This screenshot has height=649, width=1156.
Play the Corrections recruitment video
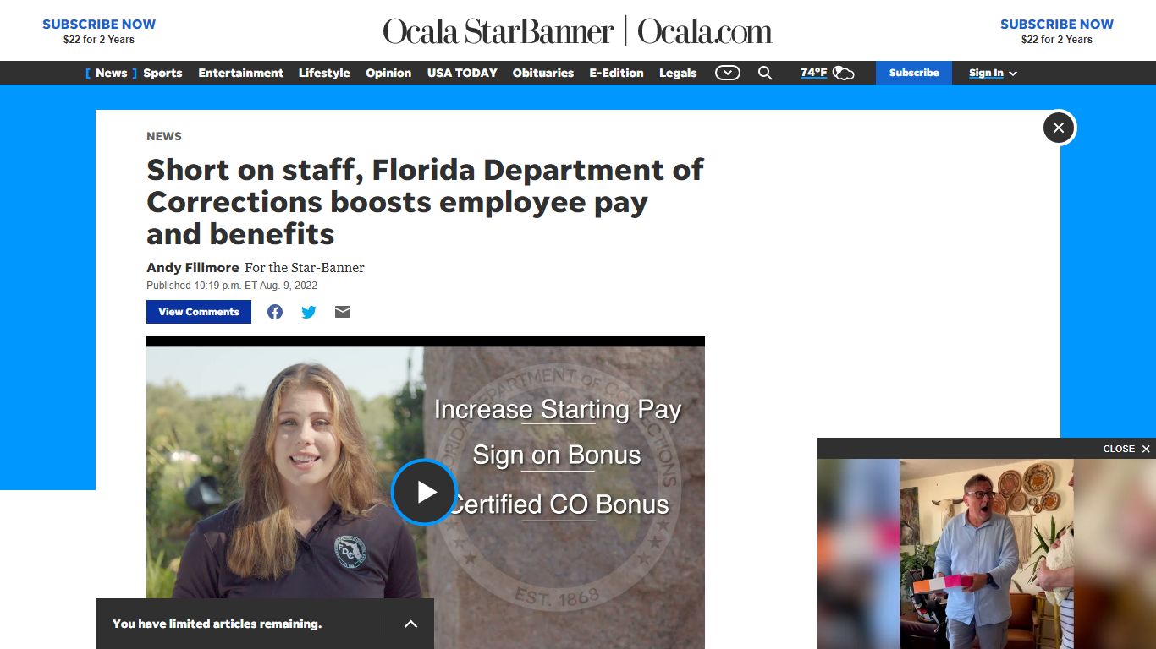pos(424,492)
